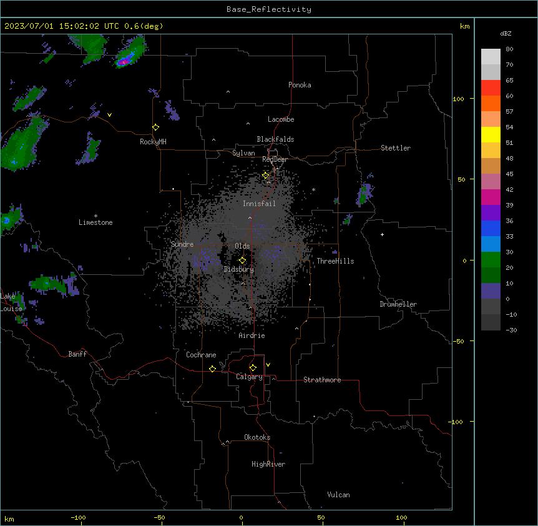
Task: Click the Ponoka city label
Action: pyautogui.click(x=300, y=85)
